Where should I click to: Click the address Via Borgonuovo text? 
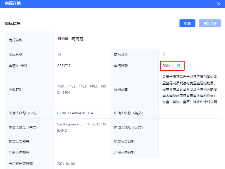click(x=82, y=127)
